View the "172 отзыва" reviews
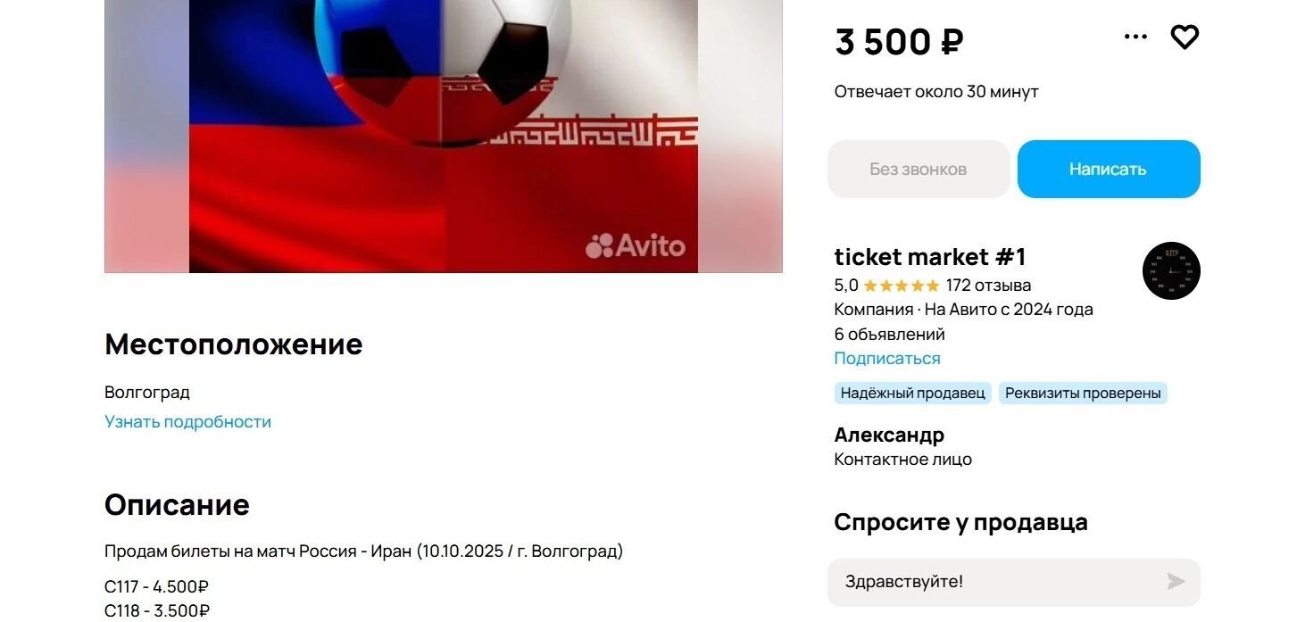Image resolution: width=1297 pixels, height=622 pixels. 988,286
